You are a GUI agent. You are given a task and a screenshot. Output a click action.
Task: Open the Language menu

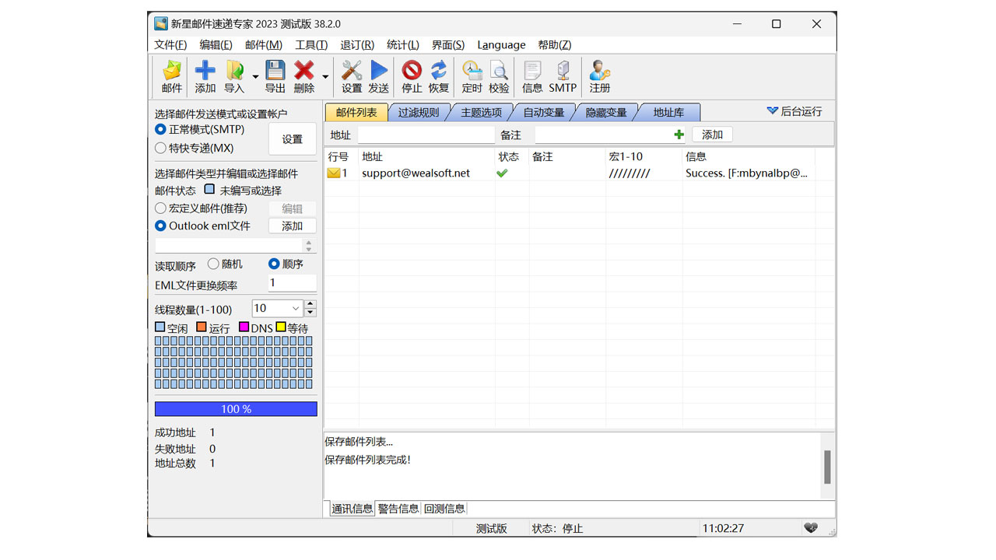point(501,45)
